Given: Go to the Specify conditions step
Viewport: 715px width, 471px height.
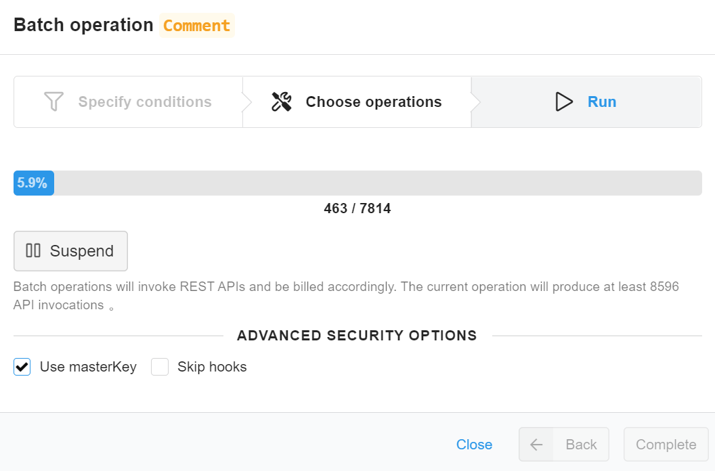Looking at the screenshot, I should (x=144, y=102).
